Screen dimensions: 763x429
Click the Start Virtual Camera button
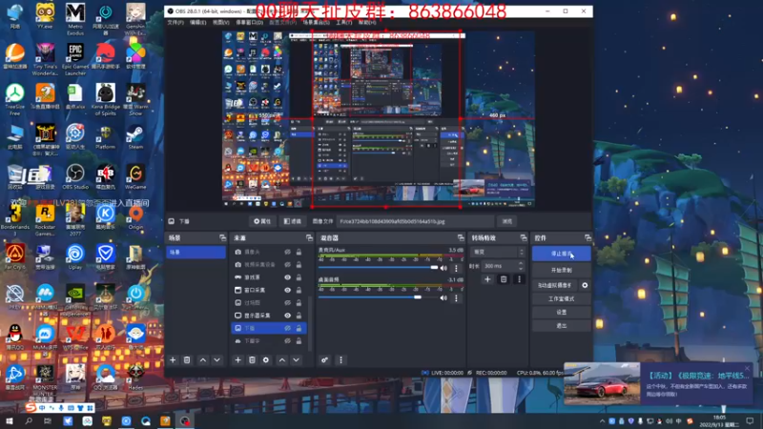[x=555, y=285]
